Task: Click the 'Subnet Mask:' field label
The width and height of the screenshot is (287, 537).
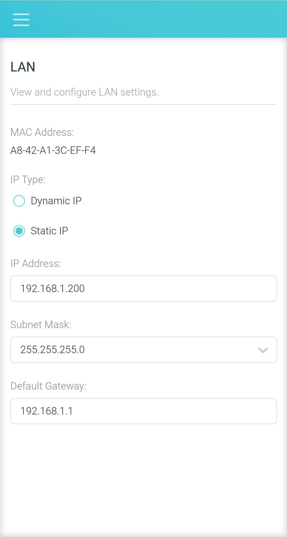Action: [41, 325]
